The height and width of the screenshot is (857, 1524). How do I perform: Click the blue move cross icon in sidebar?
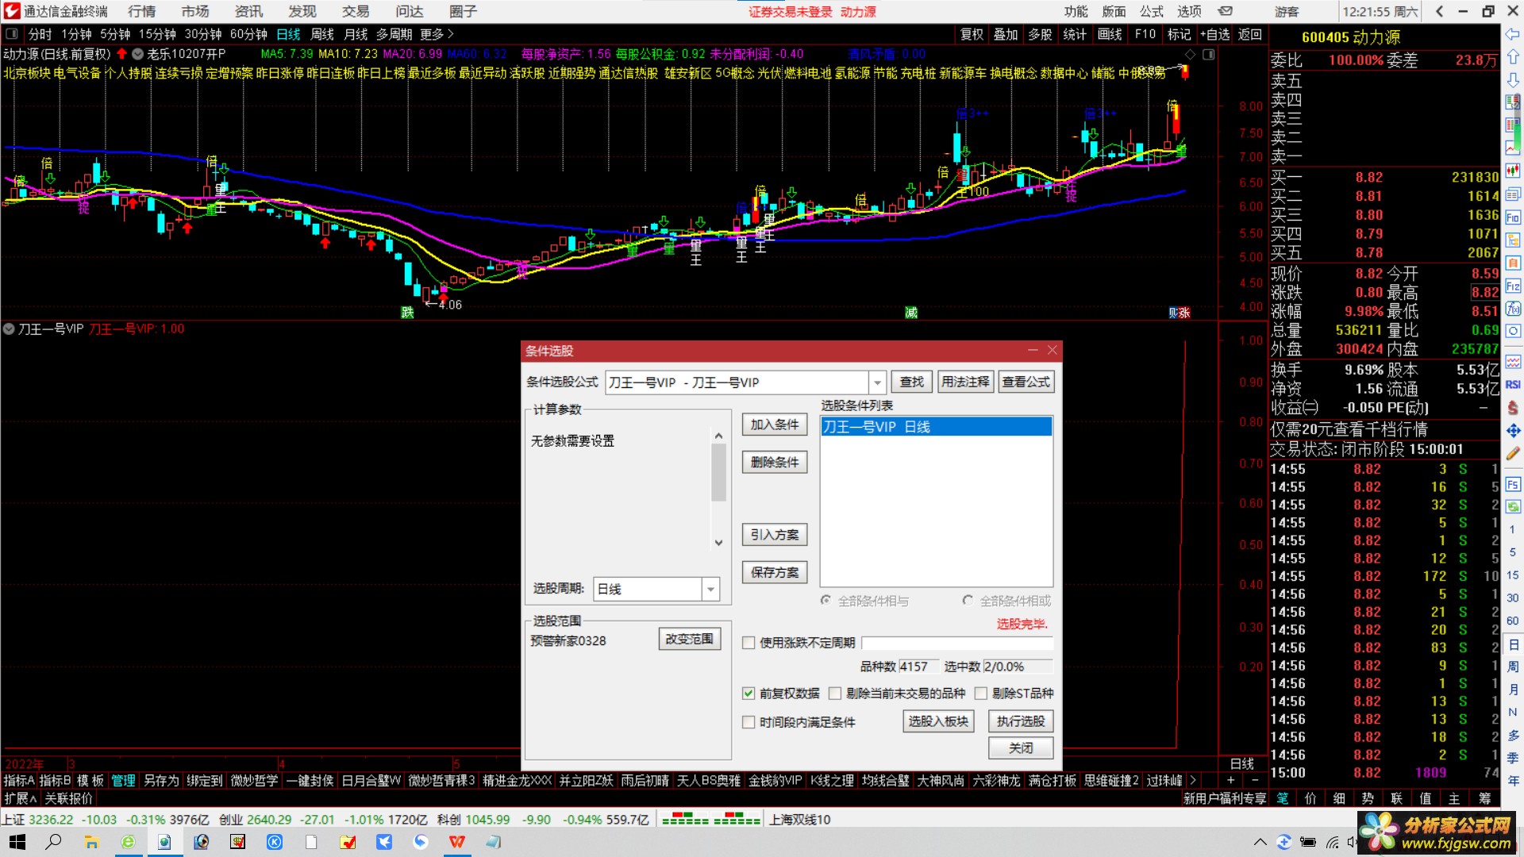tap(1513, 430)
